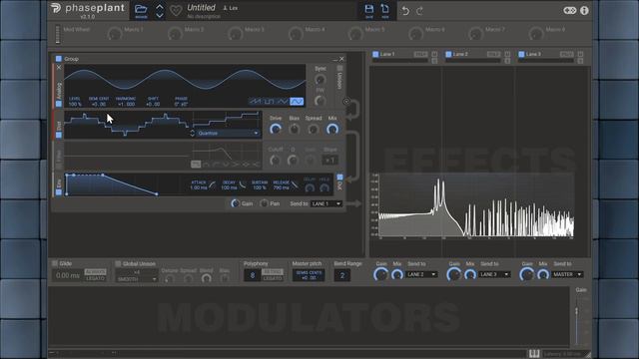Click the Master pitch semi cents field

(x=309, y=275)
